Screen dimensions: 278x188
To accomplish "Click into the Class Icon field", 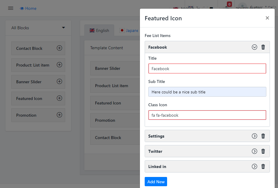I will click(207, 115).
